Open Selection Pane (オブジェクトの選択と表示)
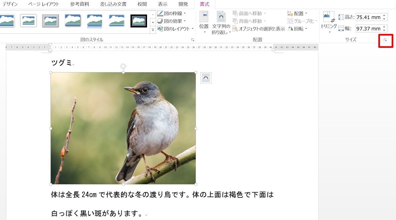The image size is (396, 220). (259, 29)
